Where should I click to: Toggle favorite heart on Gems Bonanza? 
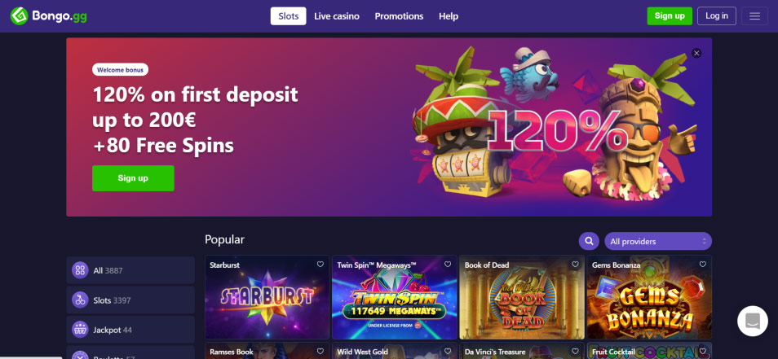[703, 265]
